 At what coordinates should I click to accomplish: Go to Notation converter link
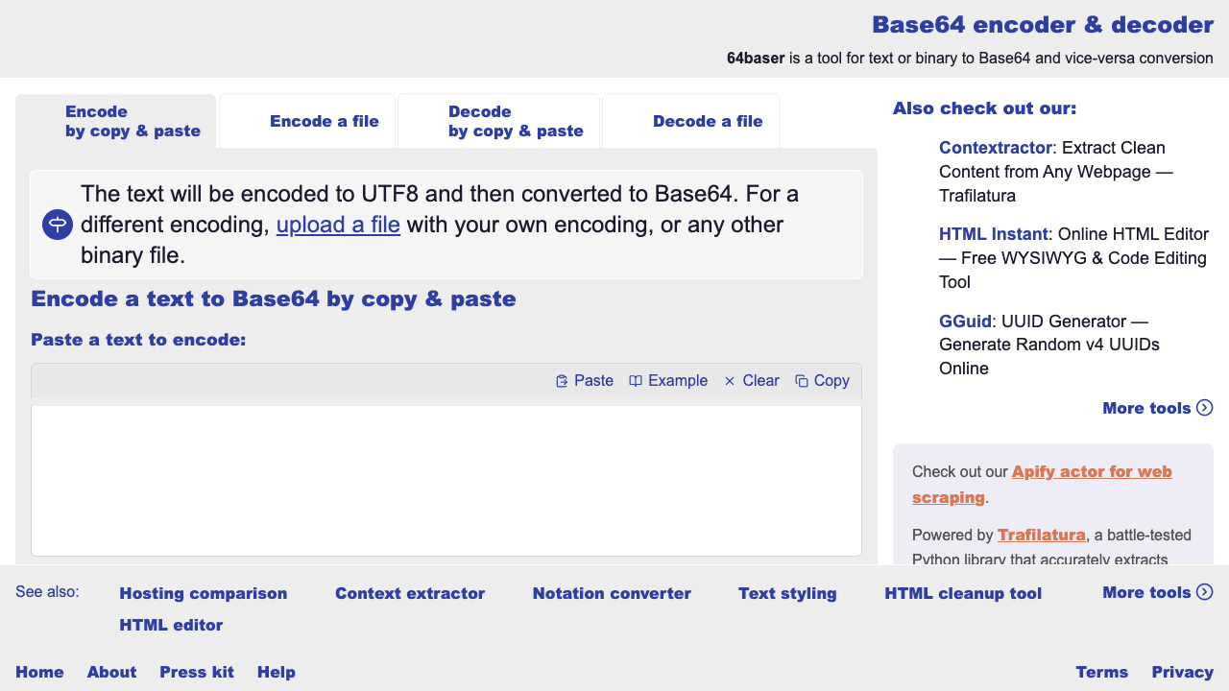coord(612,593)
